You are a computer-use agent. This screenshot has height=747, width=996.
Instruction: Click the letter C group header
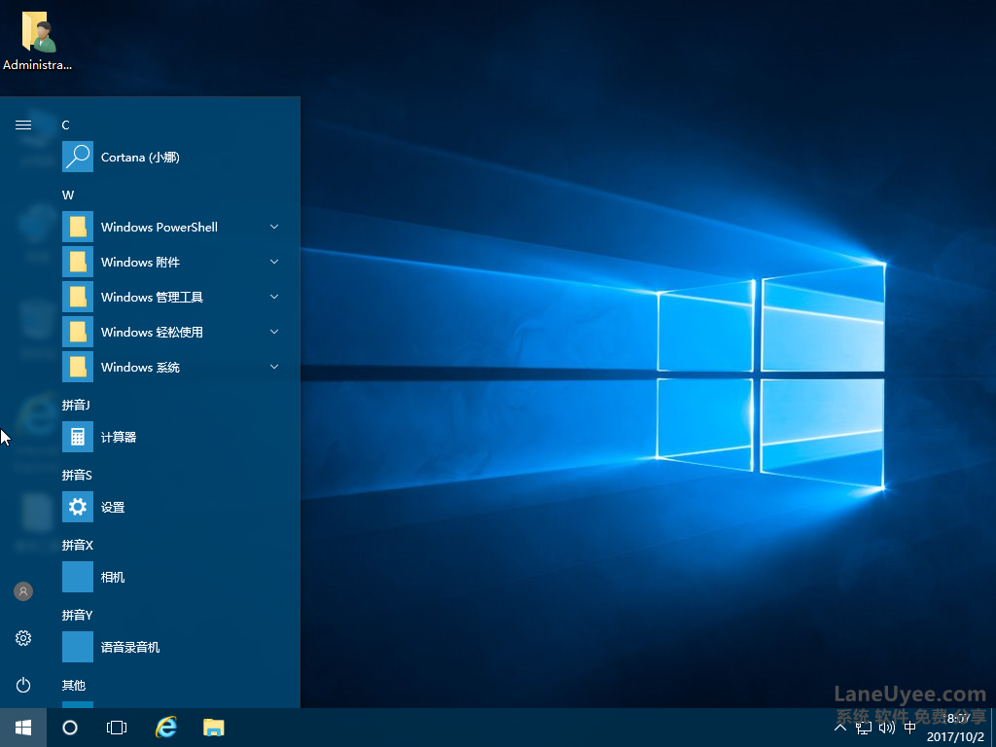[65, 125]
